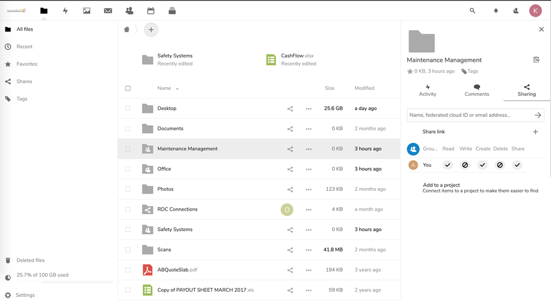Switch to the Comments tab
Viewport: 551px width, 301px height.
(x=477, y=90)
